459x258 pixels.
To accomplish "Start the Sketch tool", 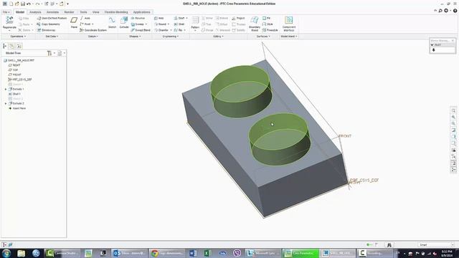I will 112,22.
